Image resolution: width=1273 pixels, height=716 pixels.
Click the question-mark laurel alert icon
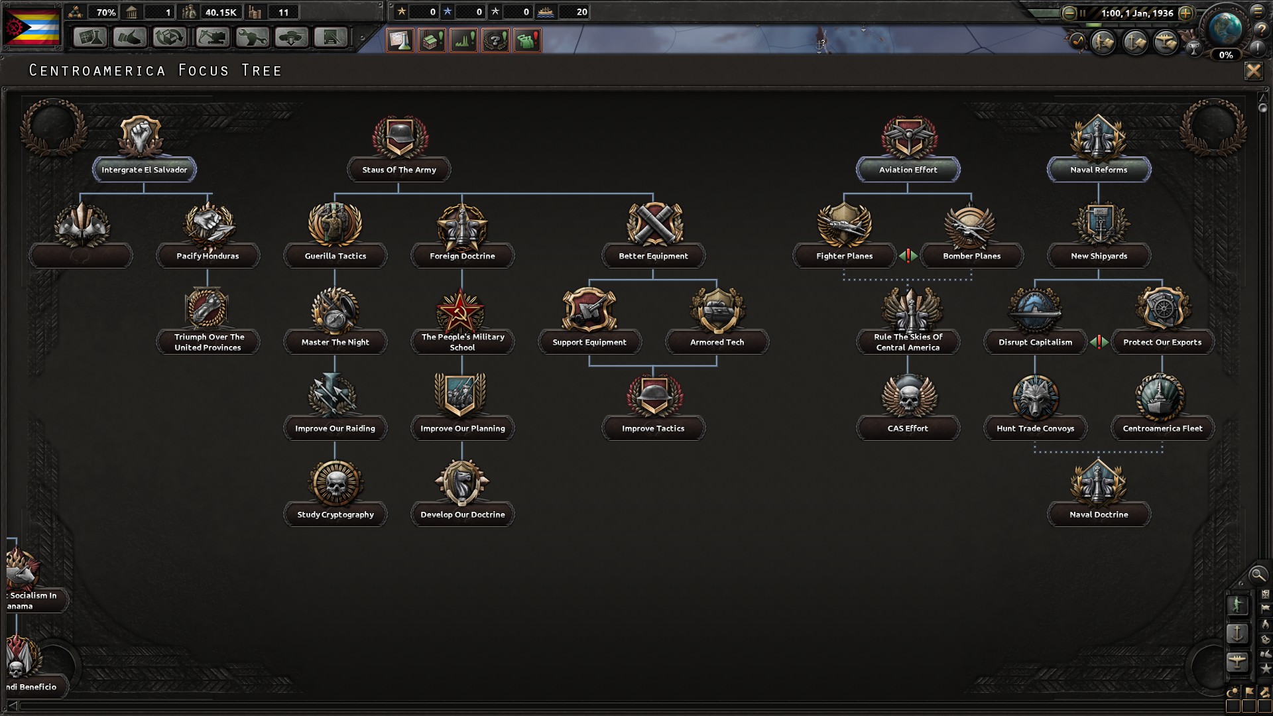[x=496, y=40]
